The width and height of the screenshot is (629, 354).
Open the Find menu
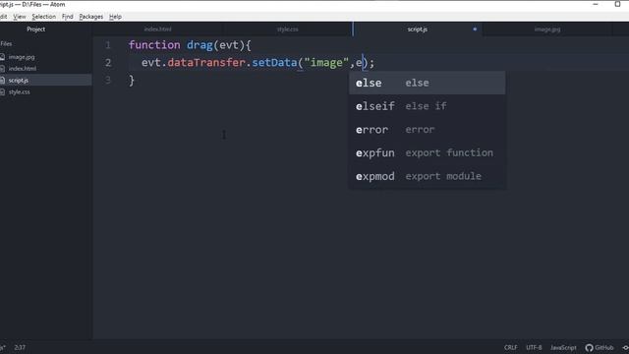pyautogui.click(x=68, y=17)
